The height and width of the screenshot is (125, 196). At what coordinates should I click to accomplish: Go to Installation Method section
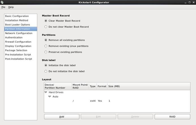click(21, 20)
